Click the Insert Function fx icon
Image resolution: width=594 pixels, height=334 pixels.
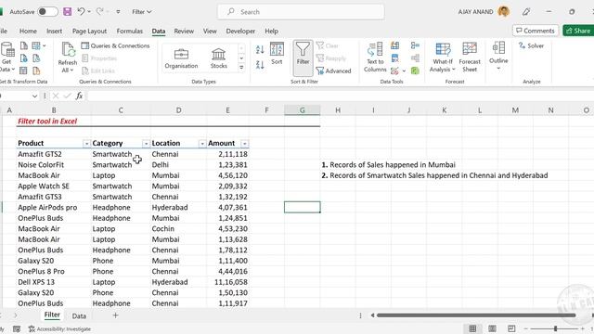point(79,96)
